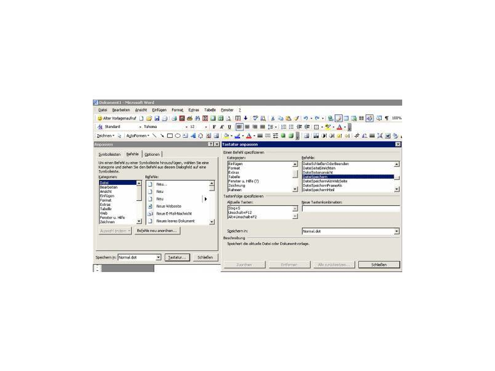495x371 pixels.
Task: Toggle center alignment button
Action: click(x=247, y=127)
